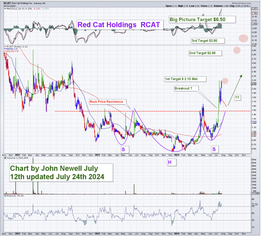Click the 3rd Target $3.95 label
Screen dimensions: 261x236
[x=208, y=41]
